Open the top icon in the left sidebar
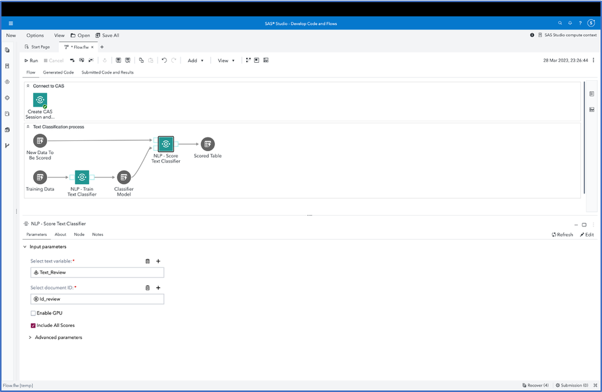Image resolution: width=602 pixels, height=392 pixels. point(7,50)
